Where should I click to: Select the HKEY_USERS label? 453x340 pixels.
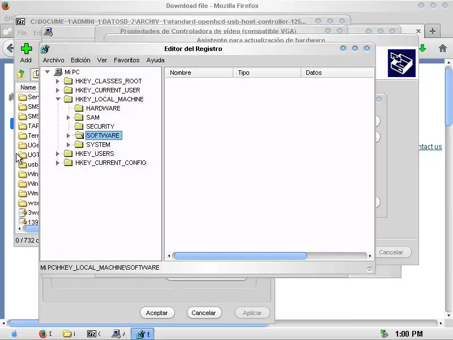(x=95, y=154)
